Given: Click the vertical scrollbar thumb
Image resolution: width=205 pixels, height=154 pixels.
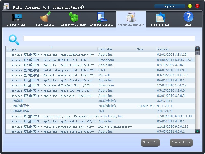Looking at the screenshot, I should 197,53.
